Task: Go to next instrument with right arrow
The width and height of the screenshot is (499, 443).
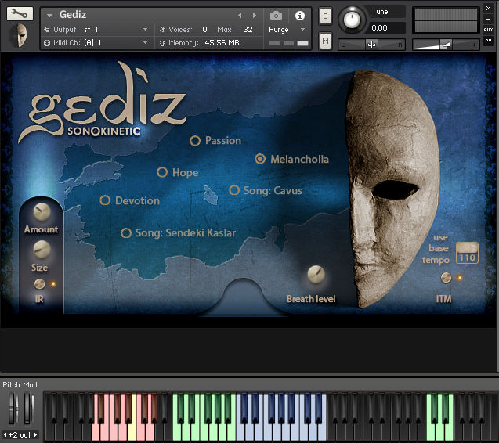Action: pos(255,16)
